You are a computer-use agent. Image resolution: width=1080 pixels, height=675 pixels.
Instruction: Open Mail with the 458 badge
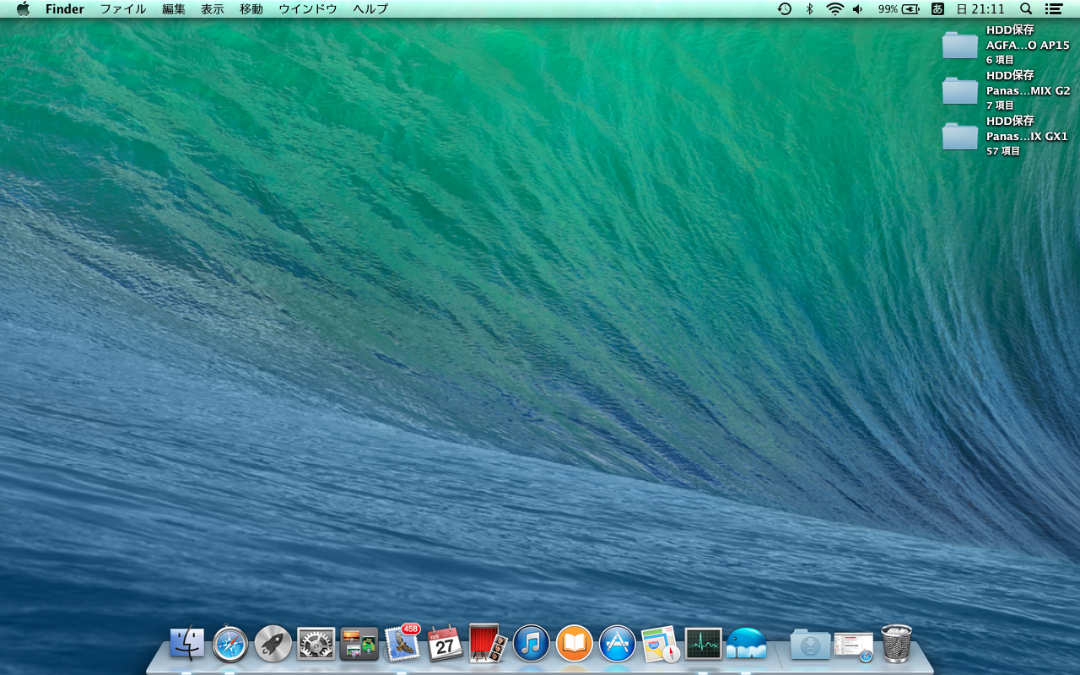tap(402, 644)
